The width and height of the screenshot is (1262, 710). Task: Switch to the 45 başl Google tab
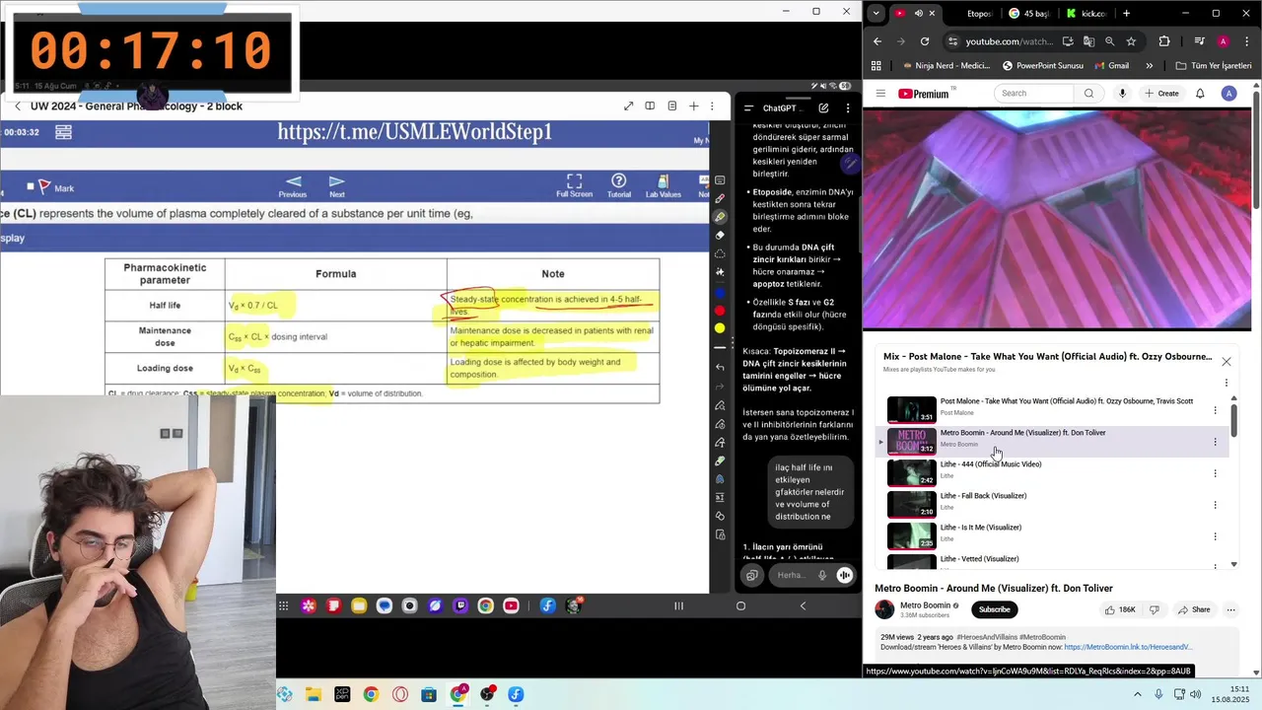[1028, 13]
